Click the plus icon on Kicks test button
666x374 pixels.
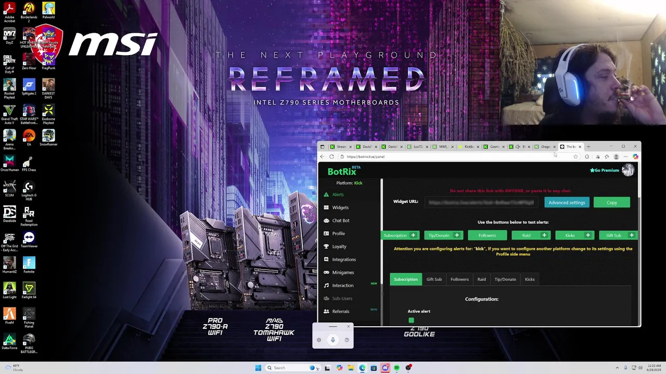tap(588, 235)
